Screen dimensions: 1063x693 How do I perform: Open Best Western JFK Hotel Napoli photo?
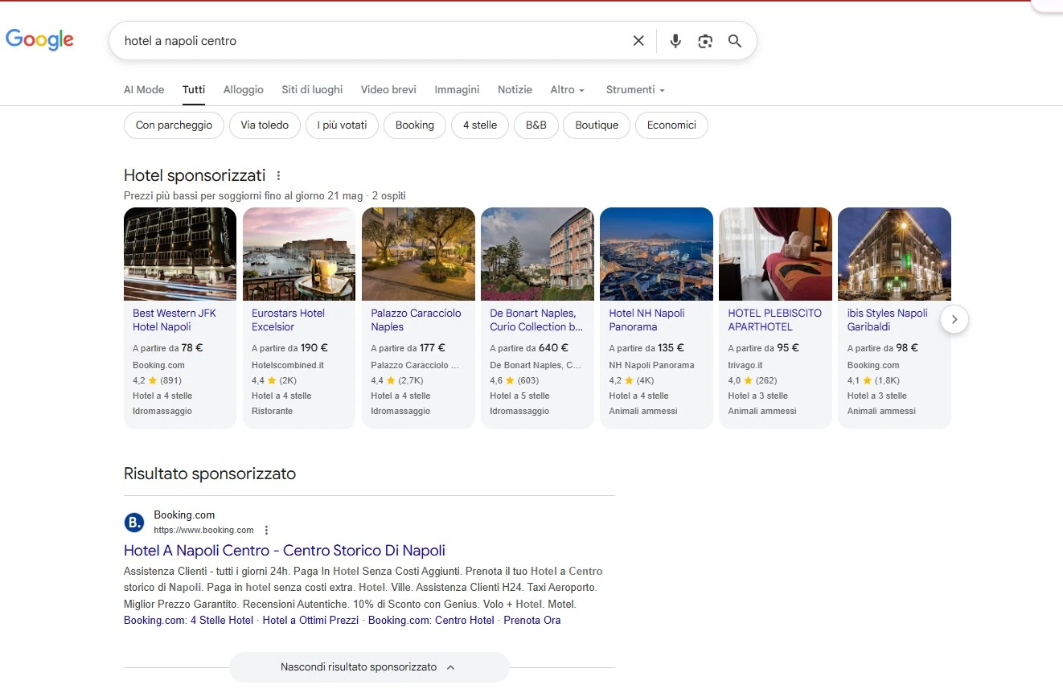pos(180,254)
